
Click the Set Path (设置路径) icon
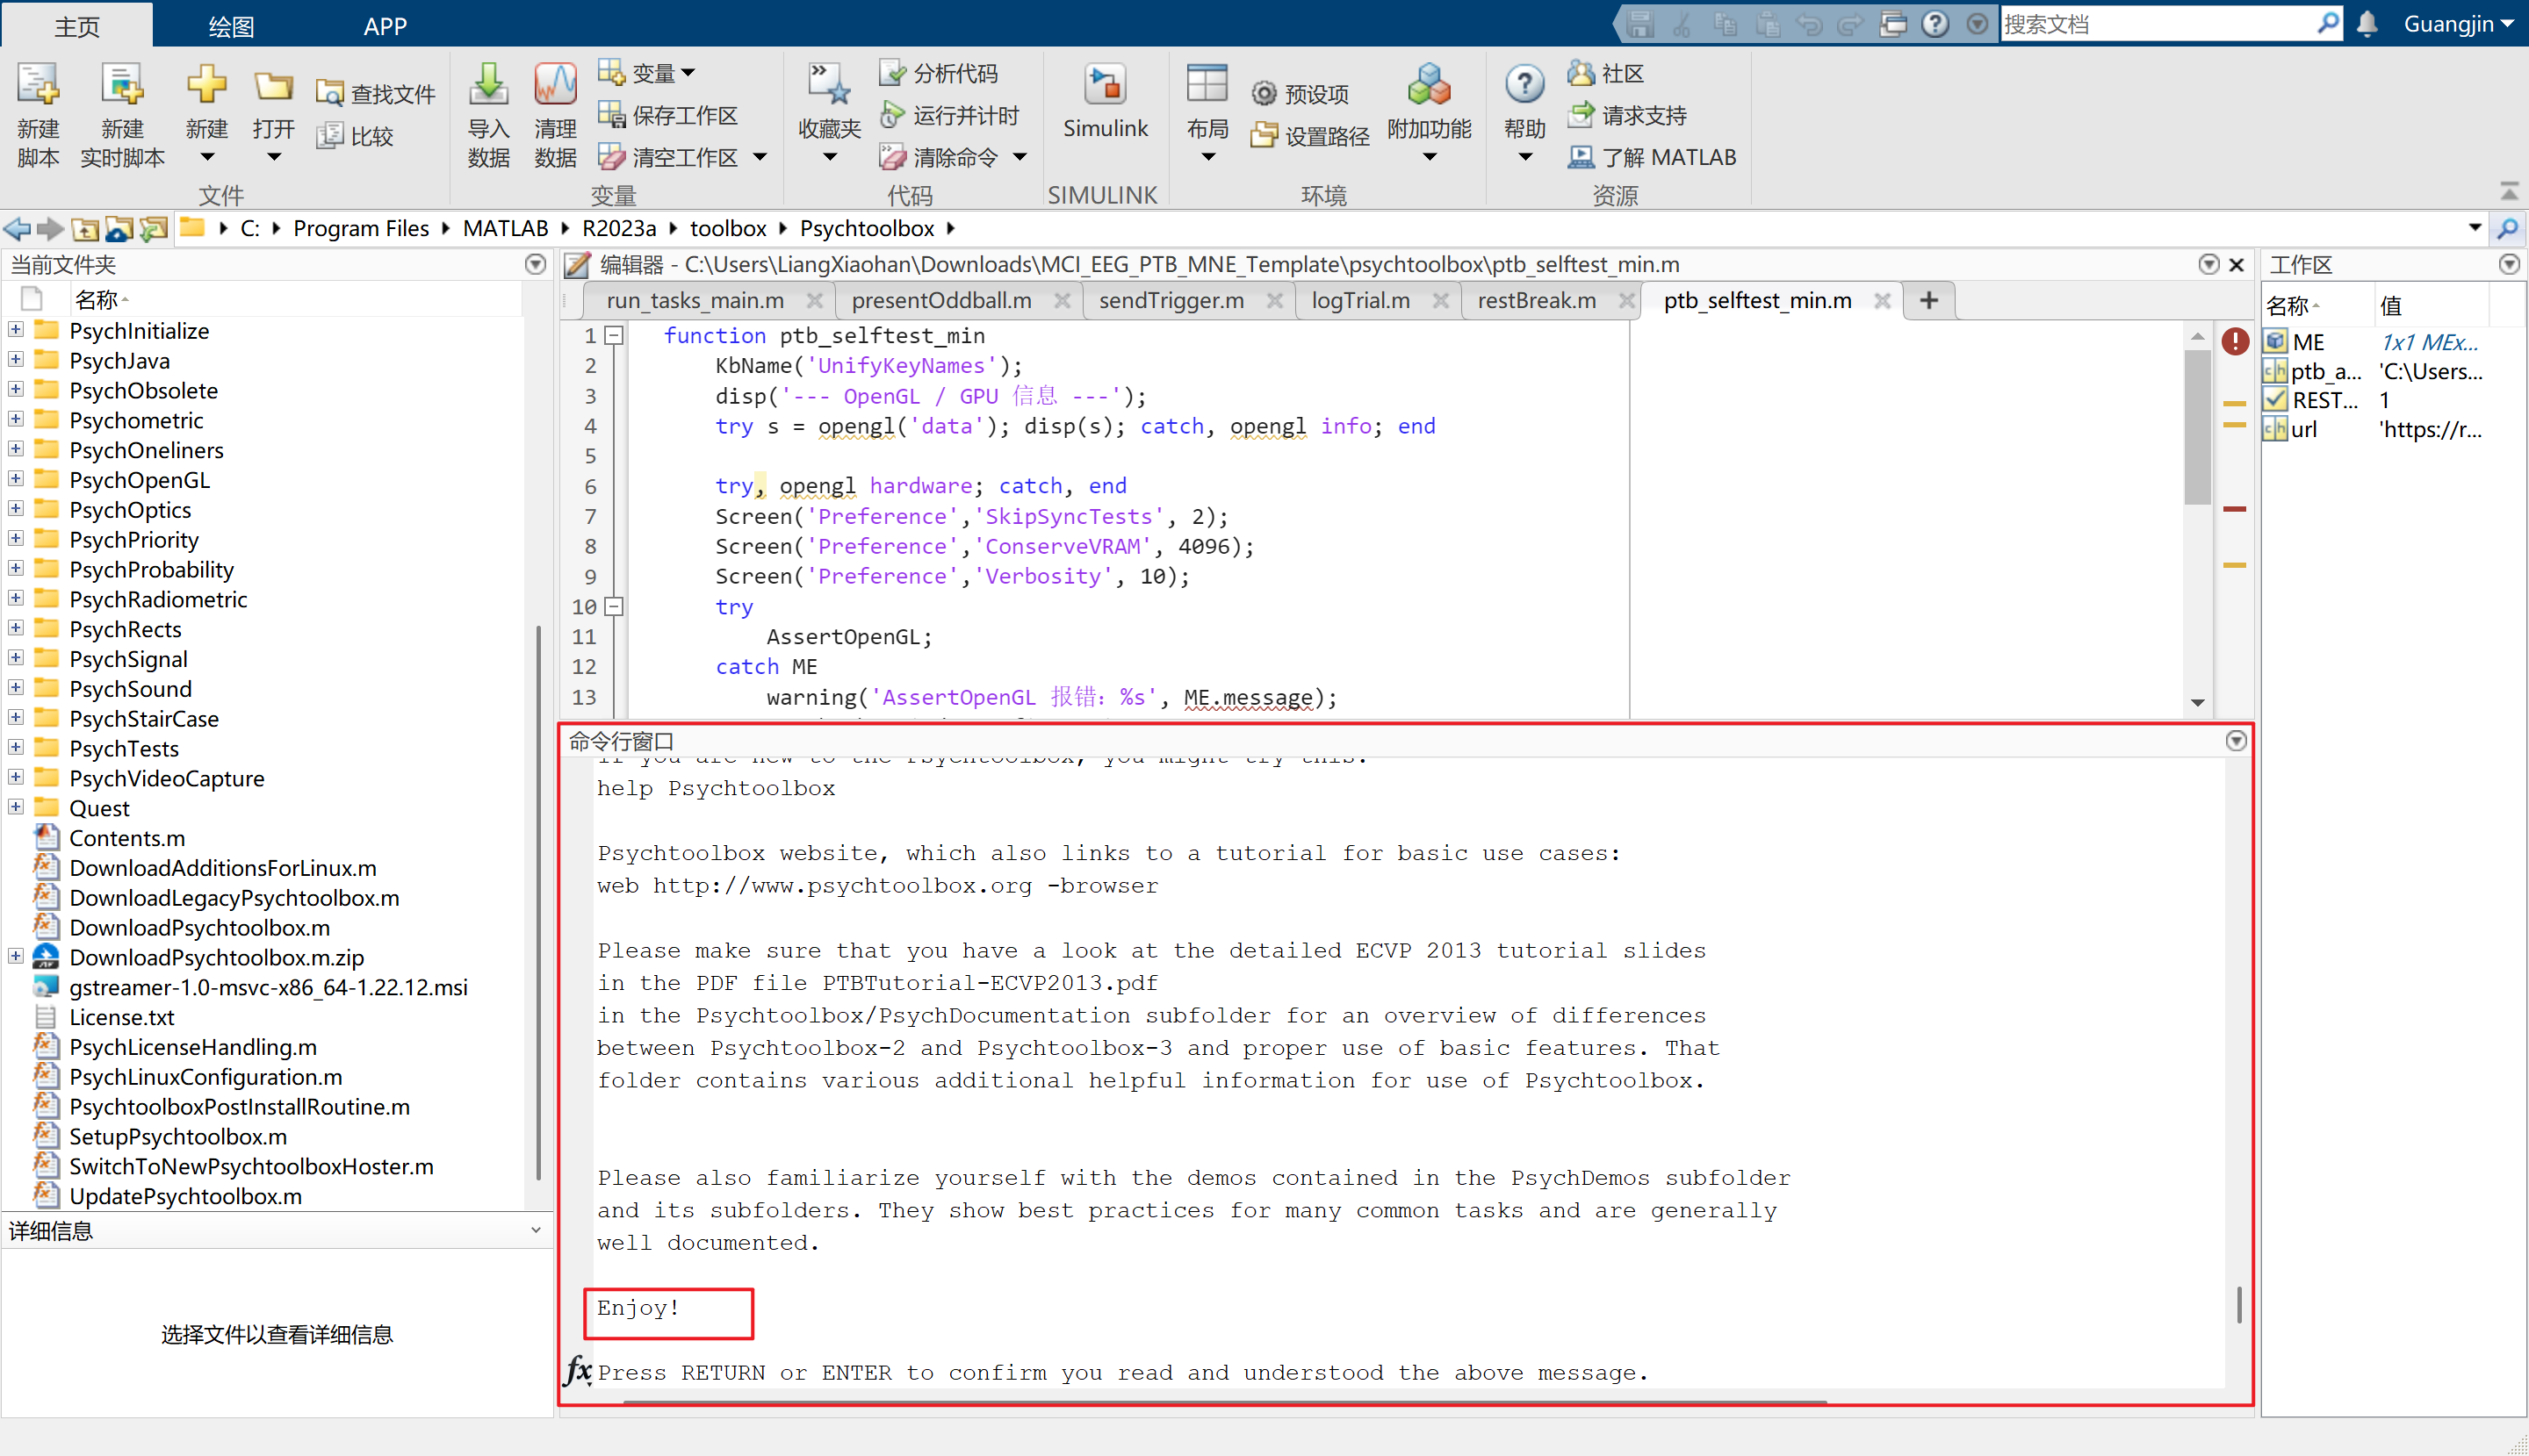(x=1264, y=135)
